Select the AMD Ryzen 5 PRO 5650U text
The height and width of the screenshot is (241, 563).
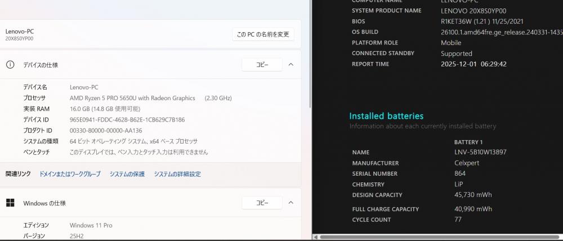(132, 98)
